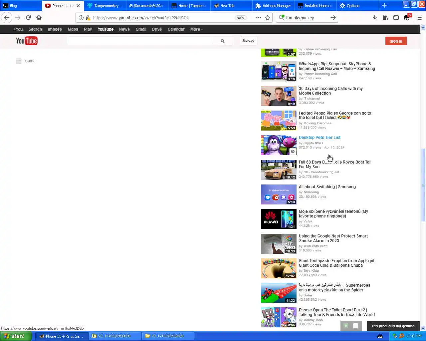Screen dimensions: 426x341
Task: Switch to the Blog tab
Action: 21,6
